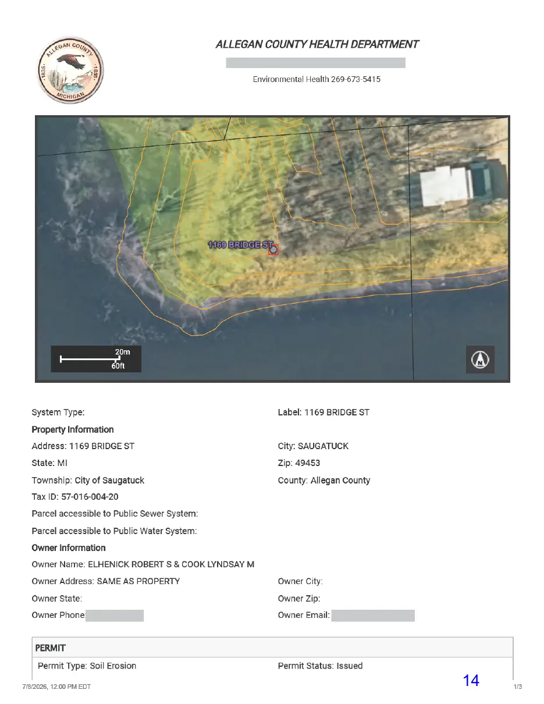Click the Tax ID 57-016-004-20
This screenshot has width=544, height=704.
75,497
